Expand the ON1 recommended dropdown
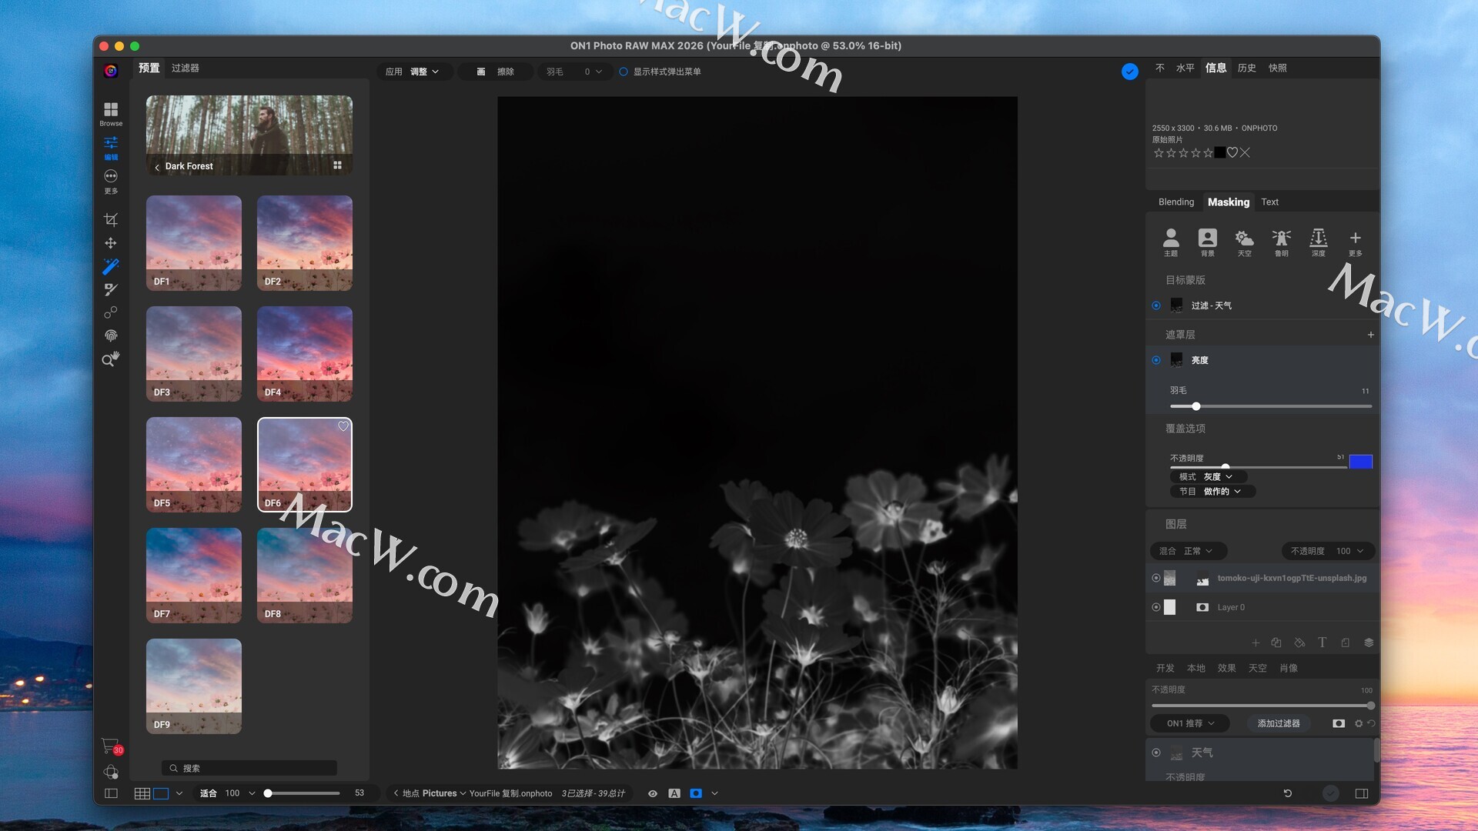 pos(1189,723)
